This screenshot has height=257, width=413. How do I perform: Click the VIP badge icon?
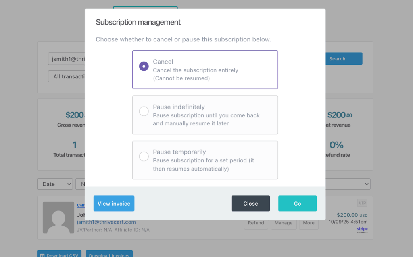(x=362, y=203)
